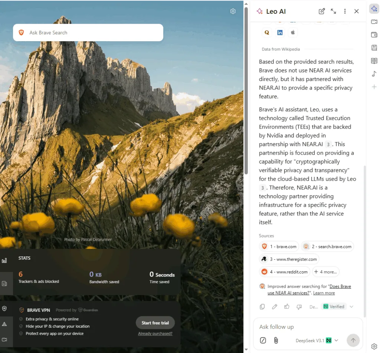Copy the Leo response to clipboard
Viewport: 380px width, 353px height.
tap(262, 307)
